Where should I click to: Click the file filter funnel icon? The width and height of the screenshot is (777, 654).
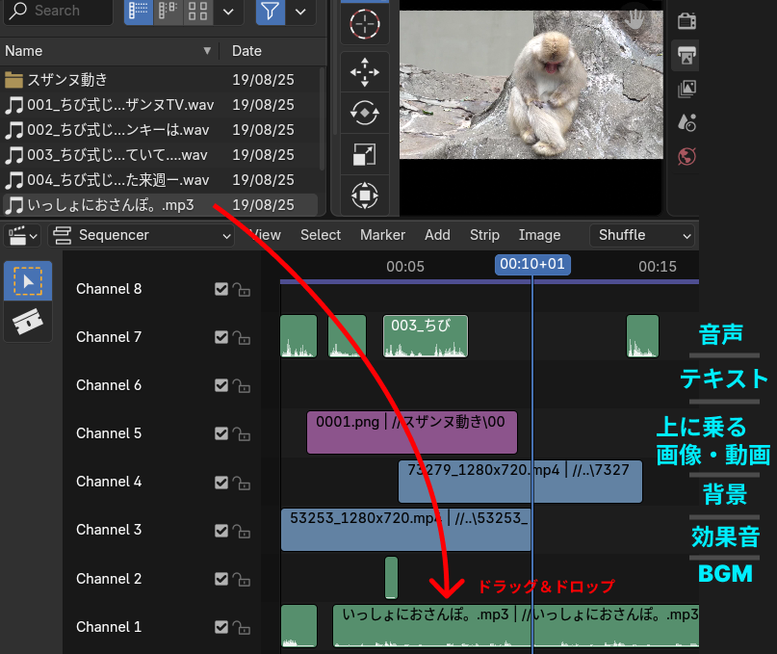click(x=271, y=11)
